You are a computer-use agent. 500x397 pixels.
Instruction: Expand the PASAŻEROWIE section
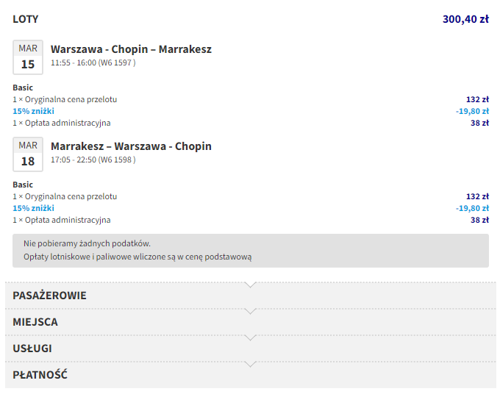(x=49, y=296)
